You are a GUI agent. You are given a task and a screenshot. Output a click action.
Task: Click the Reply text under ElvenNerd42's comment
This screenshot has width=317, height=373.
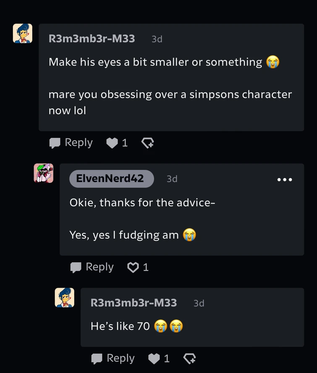pos(100,267)
